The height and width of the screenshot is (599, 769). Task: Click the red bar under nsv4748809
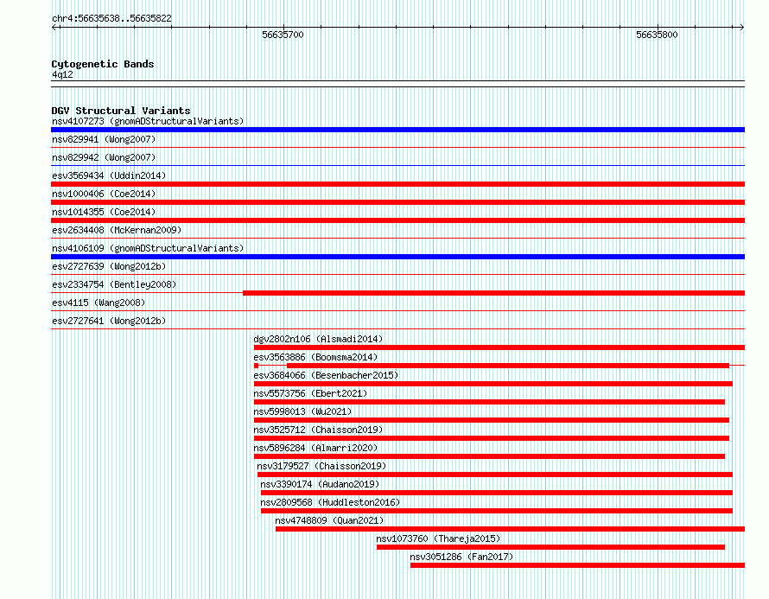click(510, 529)
